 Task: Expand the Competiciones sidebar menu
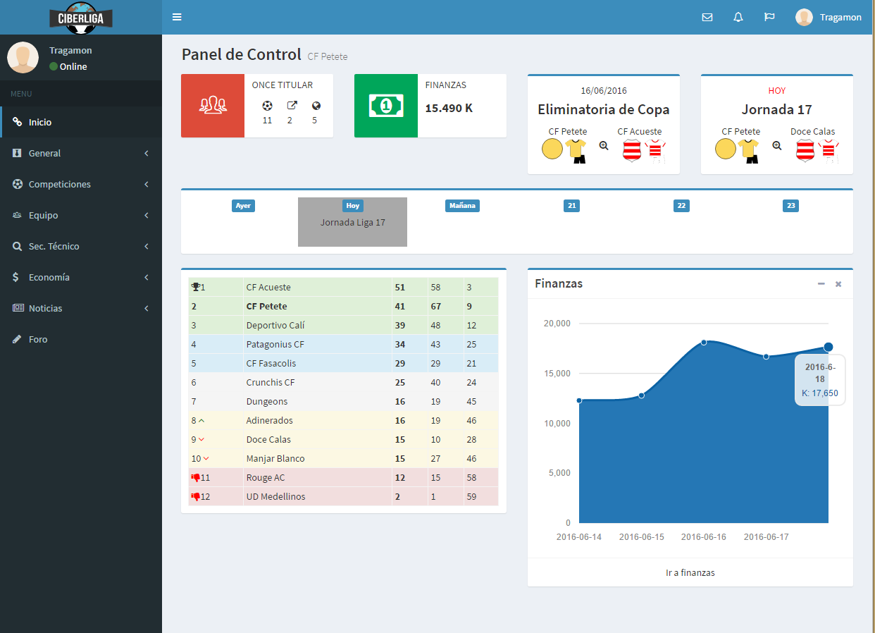[x=81, y=184]
